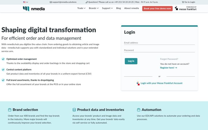Click the Log in button
This screenshot has width=208, height=130.
pos(131,61)
